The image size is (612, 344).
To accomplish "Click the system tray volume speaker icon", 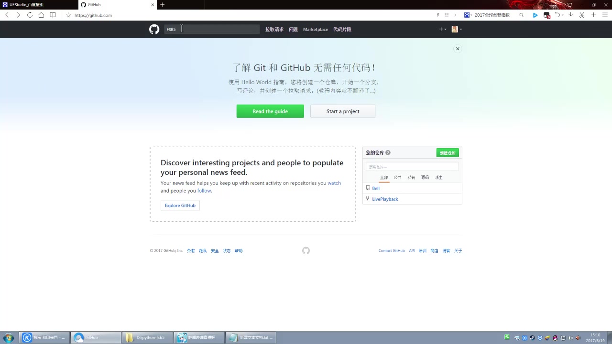I will point(570,338).
